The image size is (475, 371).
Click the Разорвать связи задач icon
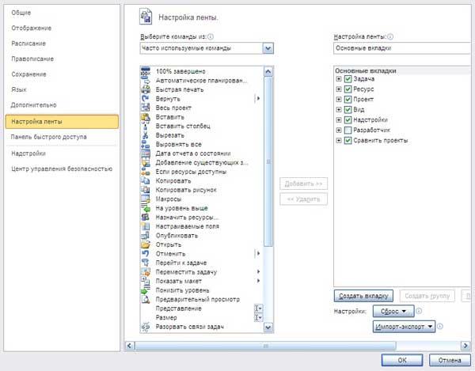tap(146, 327)
